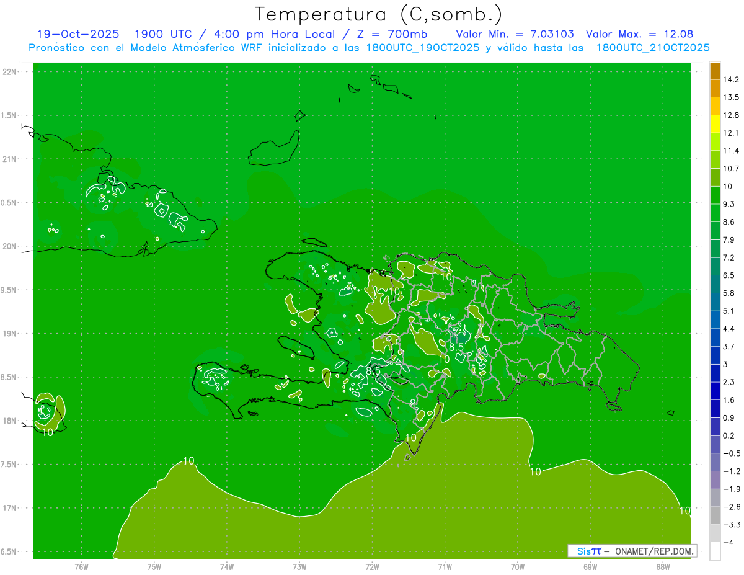Image resolution: width=744 pixels, height=575 pixels.
Task: Click the map title 'Temperatura (C,somb.)'
Action: pos(379,14)
